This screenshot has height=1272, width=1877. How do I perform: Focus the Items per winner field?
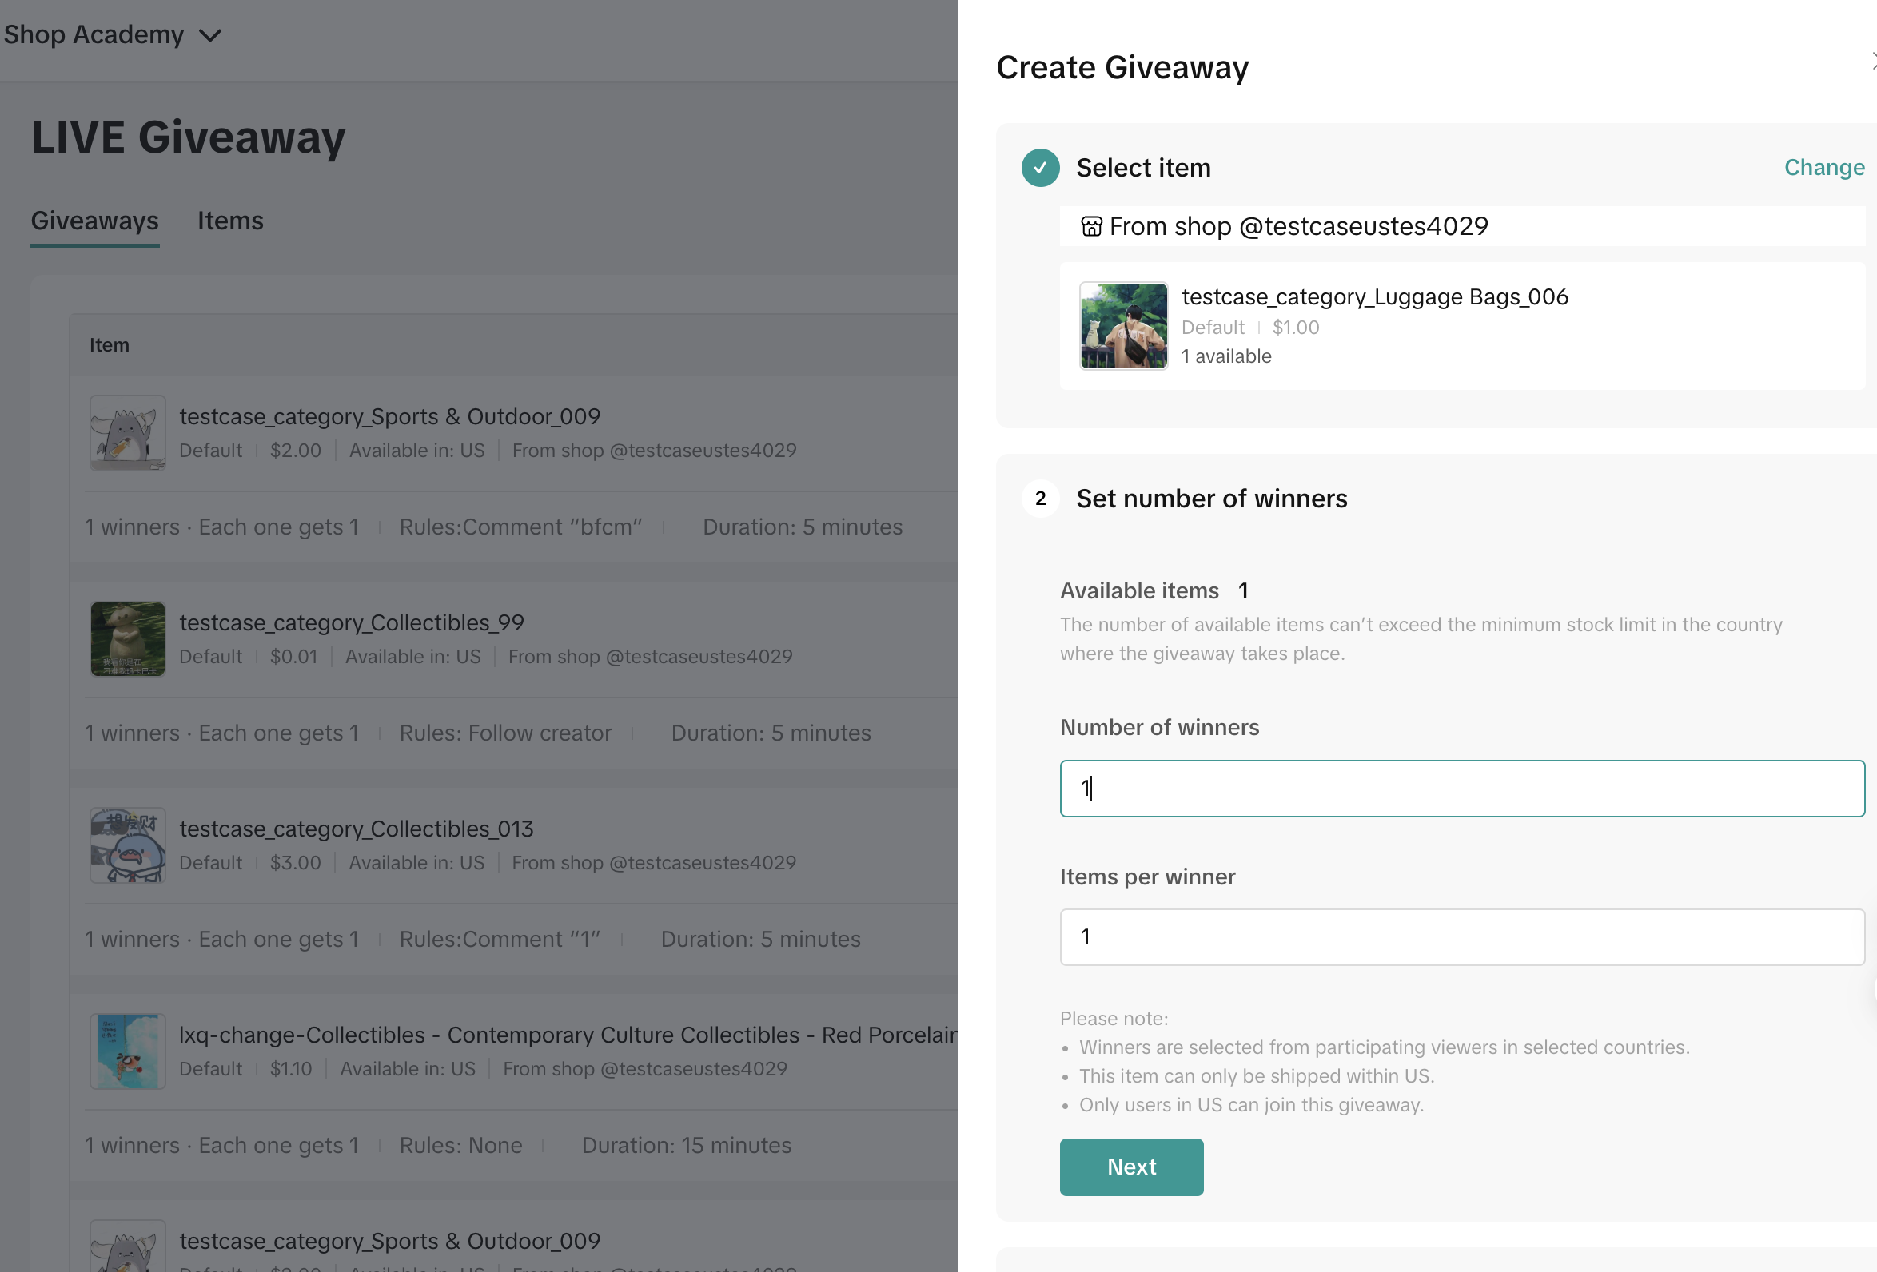point(1462,937)
